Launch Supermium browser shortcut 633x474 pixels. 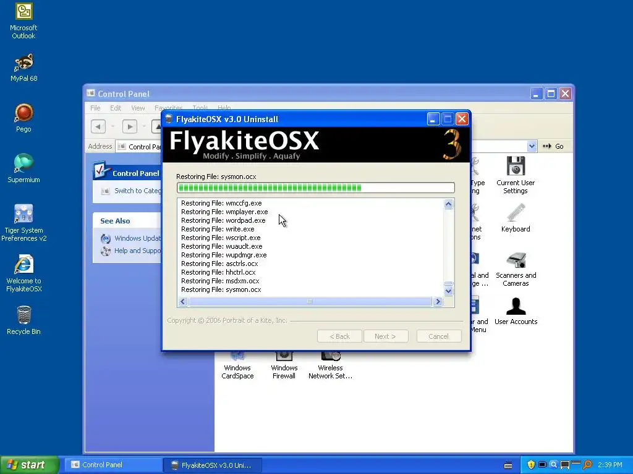tap(23, 168)
